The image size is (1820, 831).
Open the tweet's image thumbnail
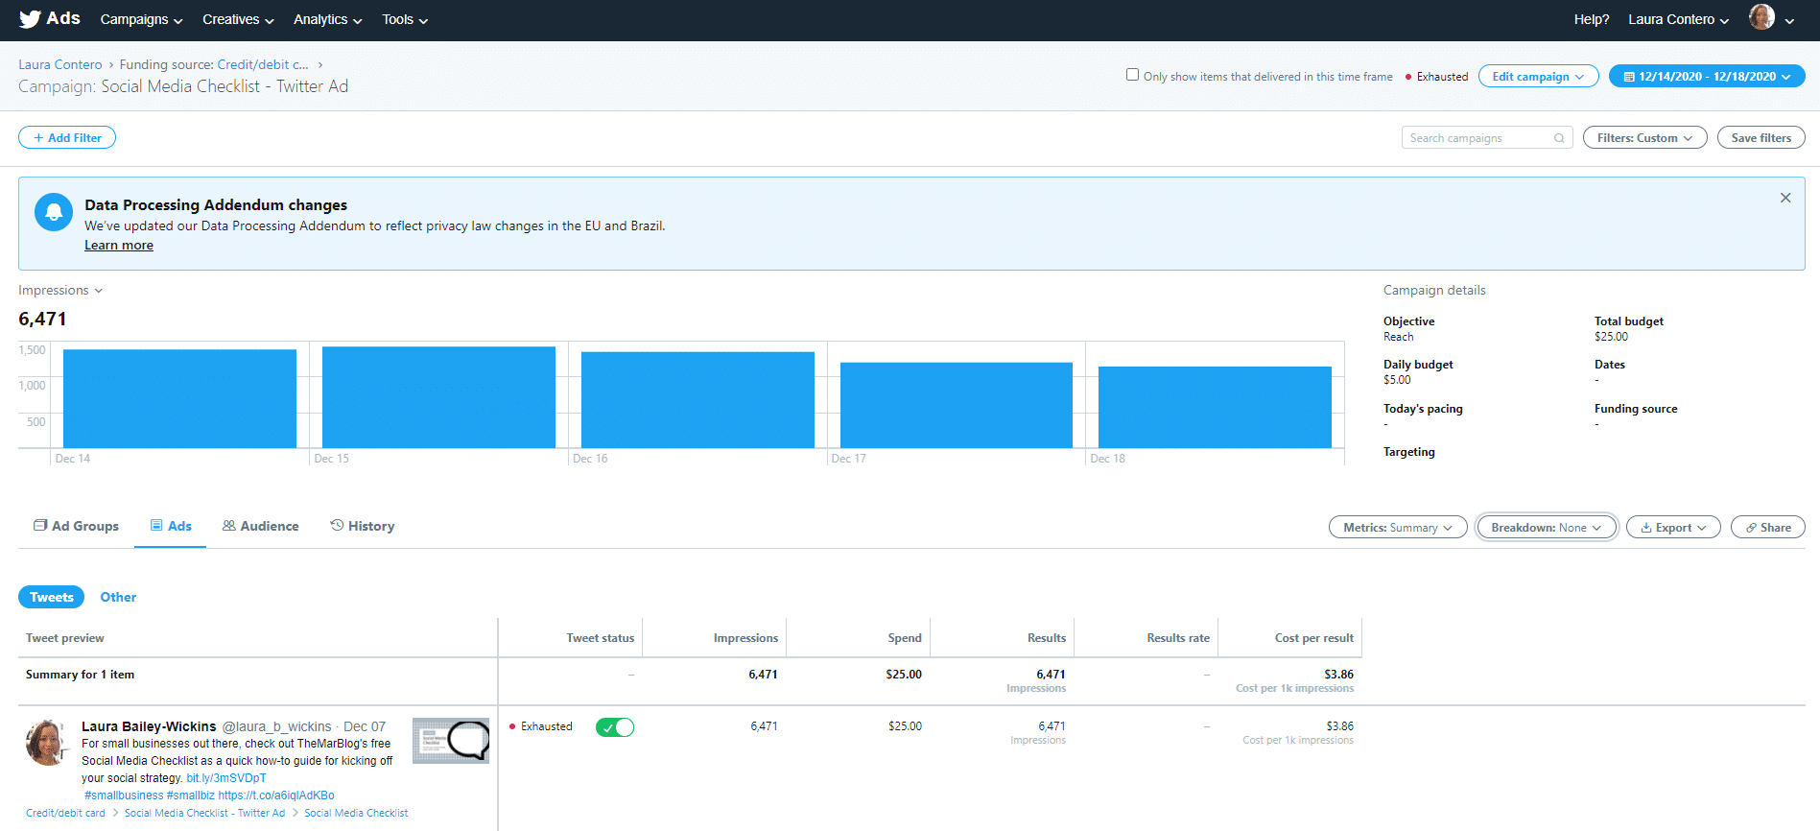pos(451,741)
